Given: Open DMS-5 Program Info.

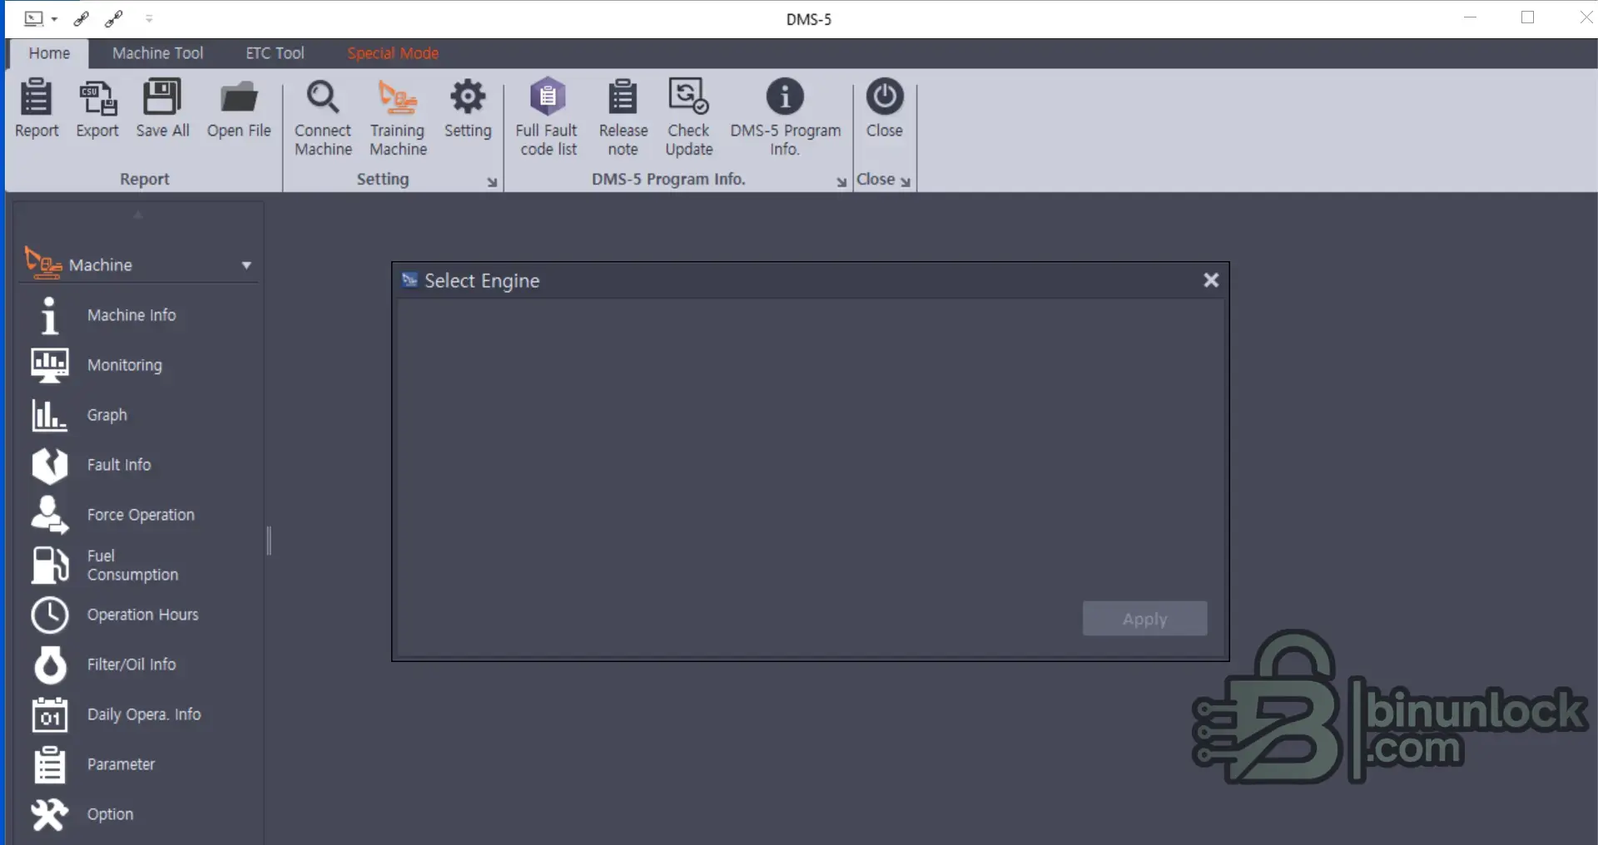Looking at the screenshot, I should [x=785, y=117].
